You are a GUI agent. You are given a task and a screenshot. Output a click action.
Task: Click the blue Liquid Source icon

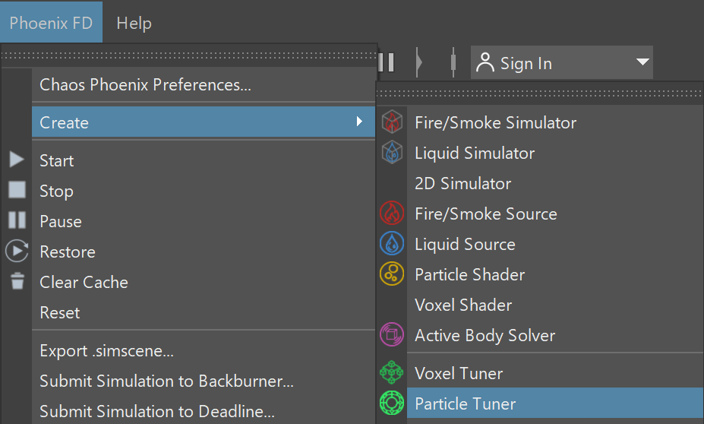[x=392, y=243]
